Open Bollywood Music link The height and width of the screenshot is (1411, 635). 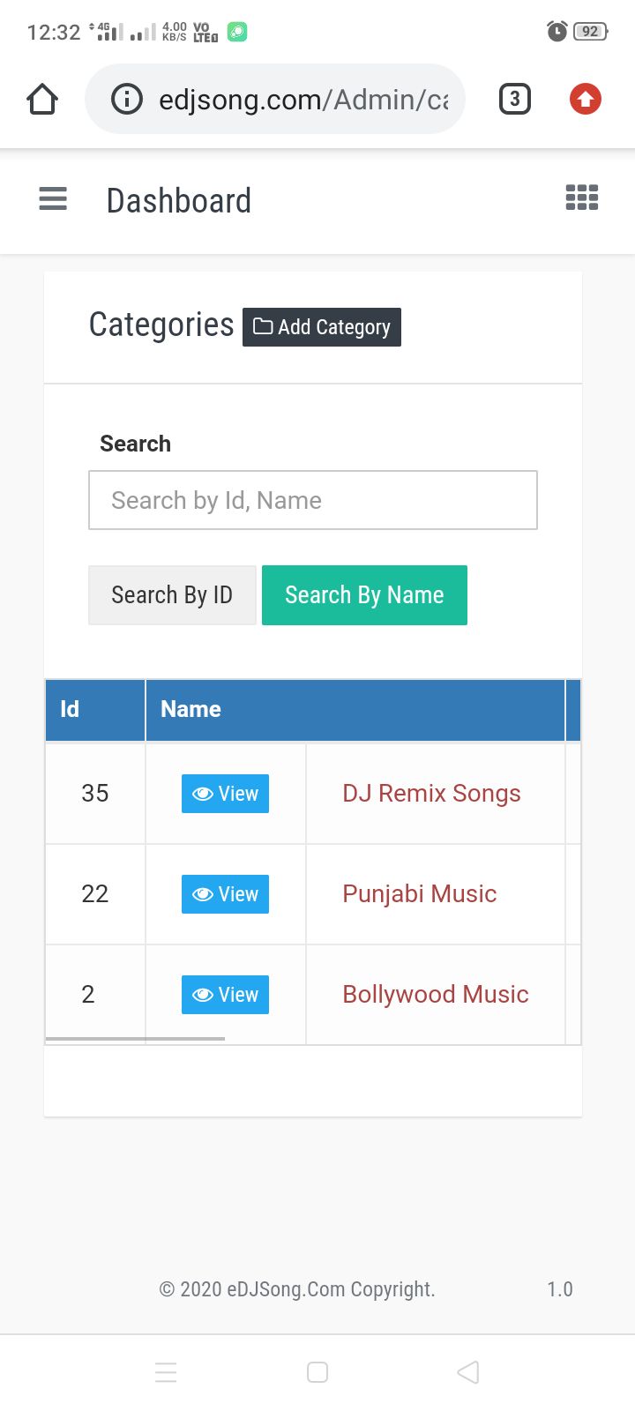point(436,995)
